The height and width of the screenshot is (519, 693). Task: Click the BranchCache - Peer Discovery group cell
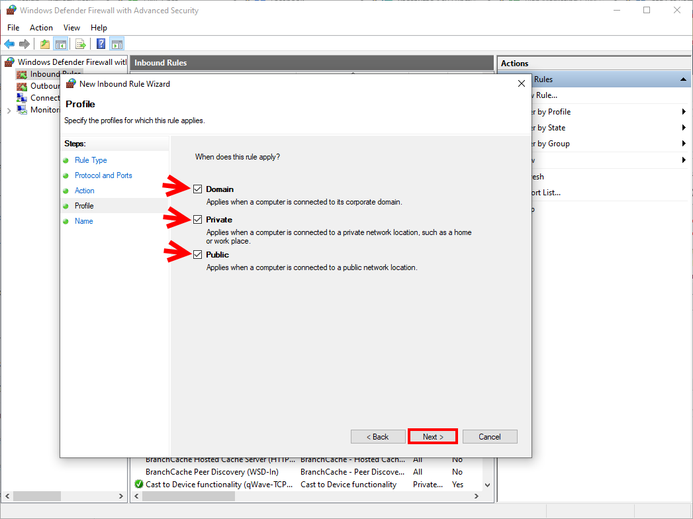coord(353,472)
